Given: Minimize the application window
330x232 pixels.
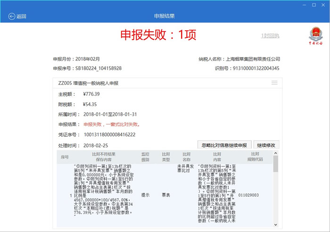Looking at the screenshot, I should (305, 5).
